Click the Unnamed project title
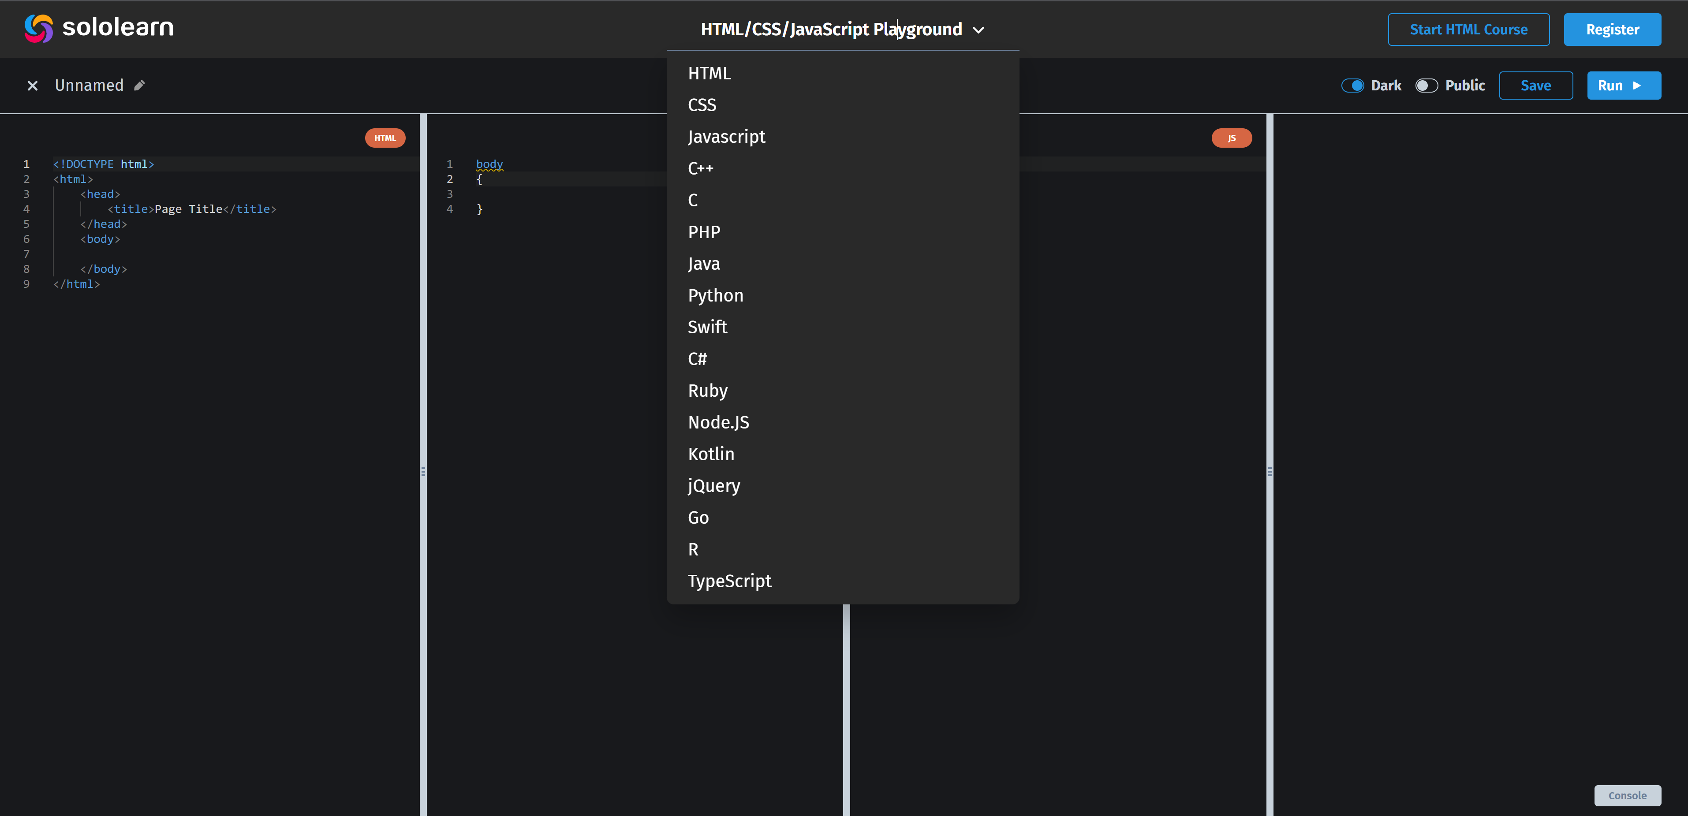The image size is (1688, 816). 89,86
